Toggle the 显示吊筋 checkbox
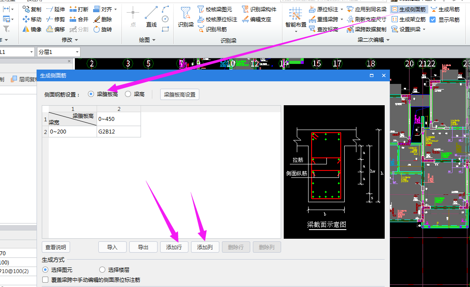 433,20
